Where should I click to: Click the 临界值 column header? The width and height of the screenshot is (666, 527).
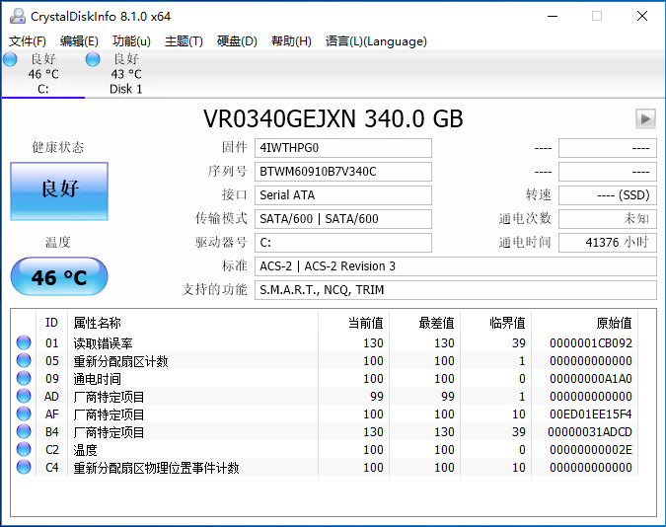(x=495, y=323)
